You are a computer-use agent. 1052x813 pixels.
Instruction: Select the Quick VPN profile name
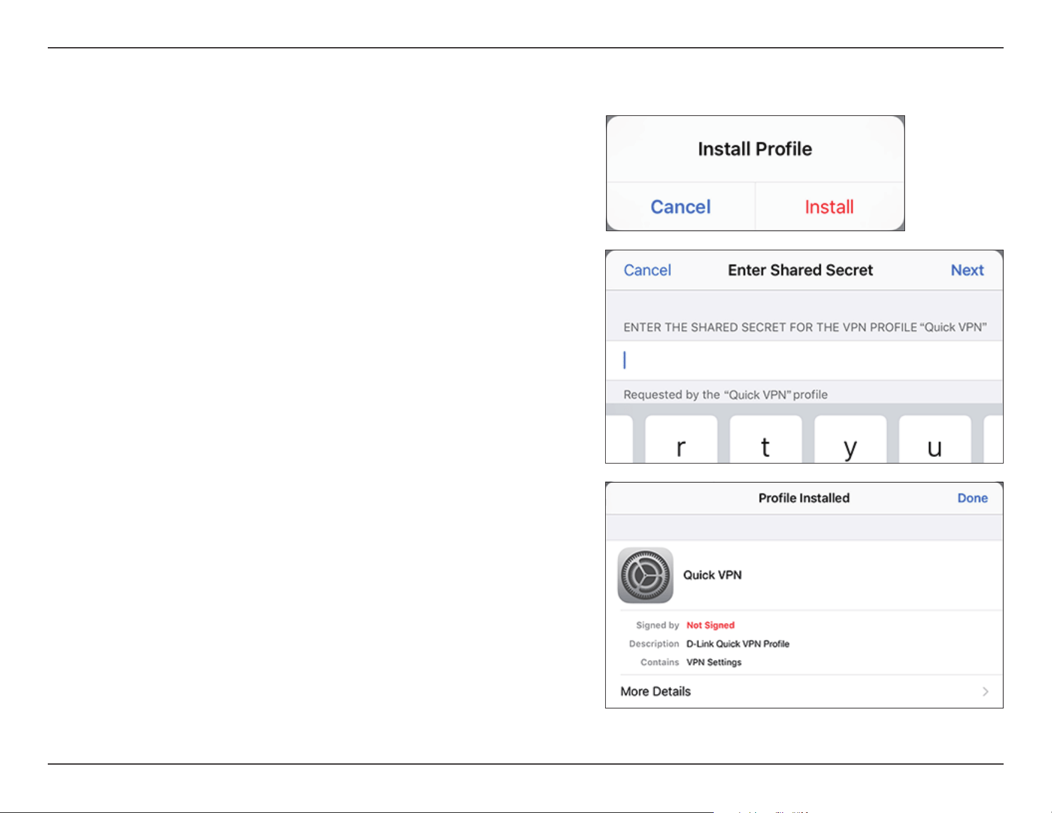pos(712,575)
